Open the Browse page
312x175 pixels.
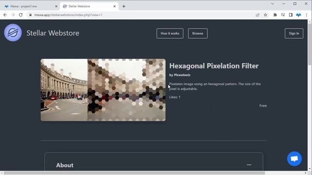(x=197, y=34)
